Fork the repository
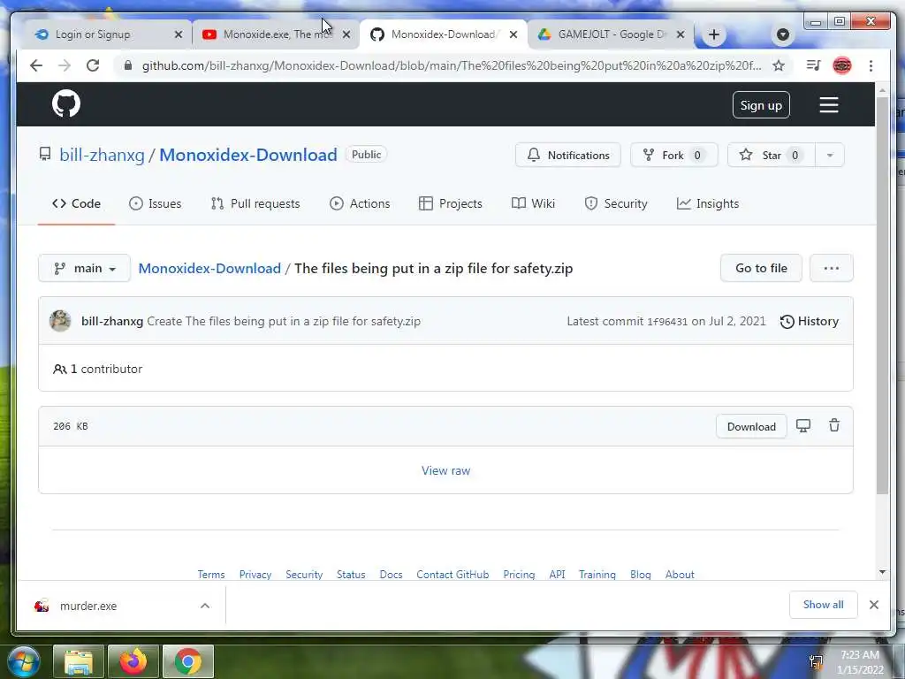Viewport: 905px width, 679px height. [x=673, y=155]
